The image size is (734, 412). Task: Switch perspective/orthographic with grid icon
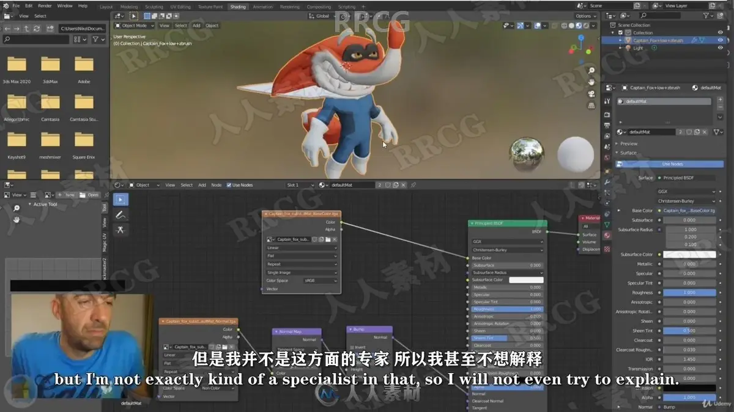click(x=591, y=106)
